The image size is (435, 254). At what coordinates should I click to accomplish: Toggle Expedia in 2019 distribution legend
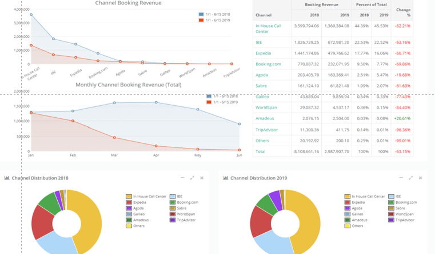[x=355, y=202]
